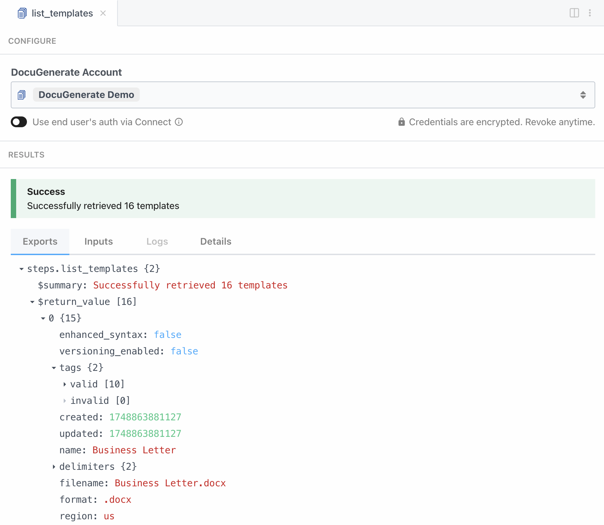Click the info icon beside the Connect auth option
Image resolution: width=604 pixels, height=525 pixels.
pos(178,122)
